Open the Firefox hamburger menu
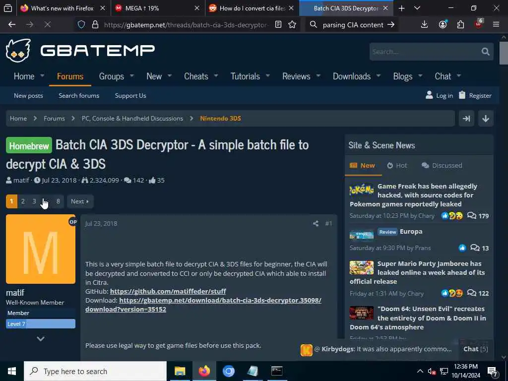 point(496,25)
